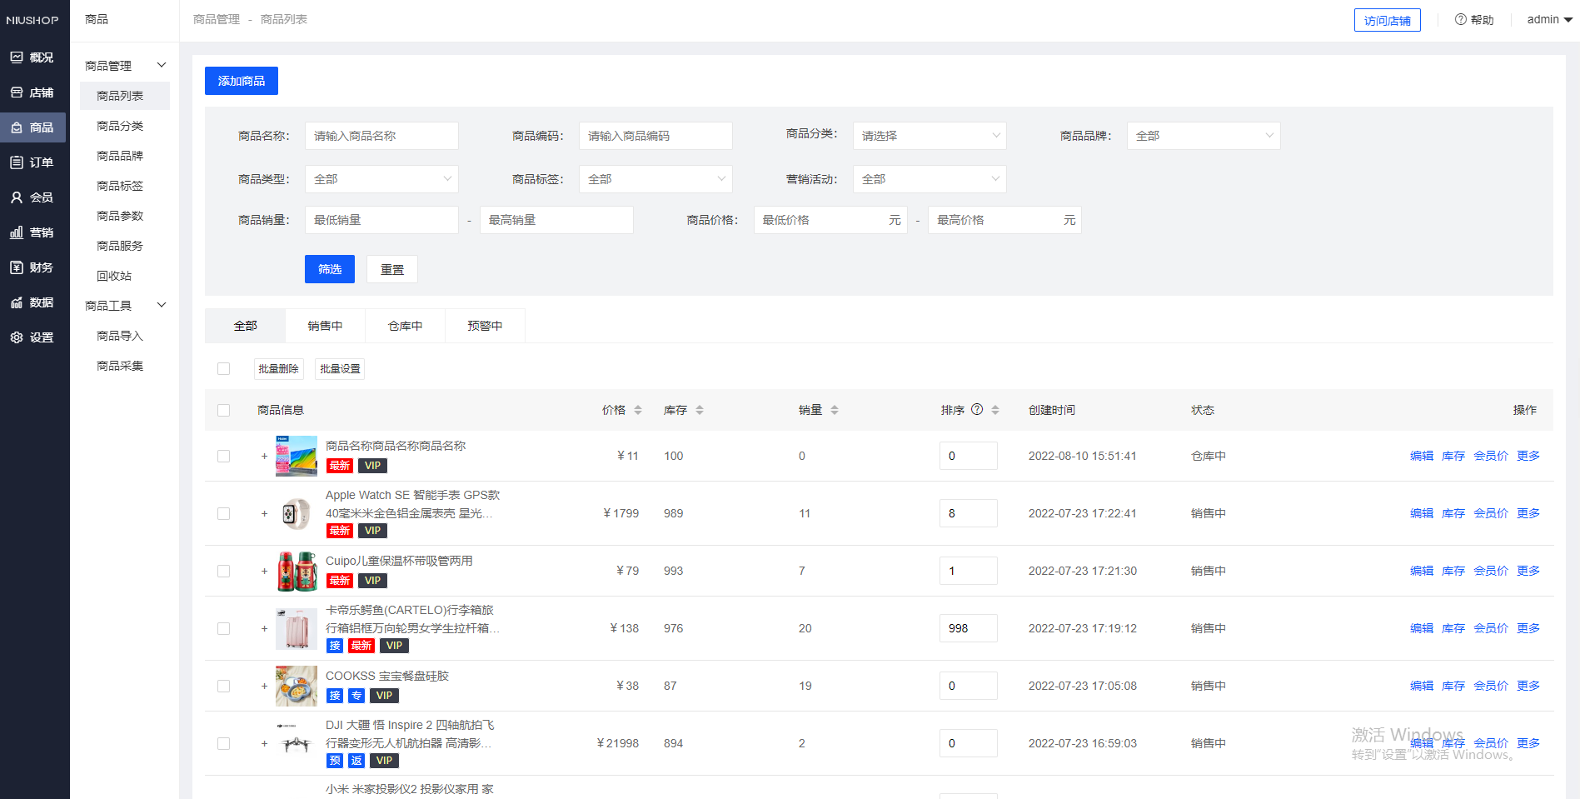Image resolution: width=1580 pixels, height=799 pixels.
Task: Open the 设置 settings section
Action: (33, 337)
